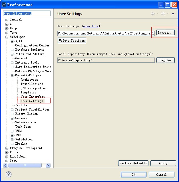Select Matisse4MyEclipse/Swing tree item
Screen dimensions: 179x182
tap(33, 71)
